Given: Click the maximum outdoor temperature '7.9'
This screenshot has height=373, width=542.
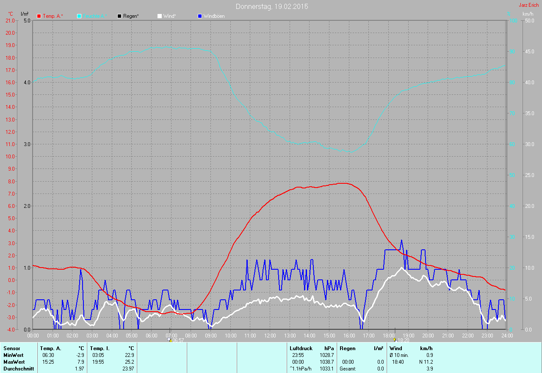Looking at the screenshot, I should click(x=80, y=362).
